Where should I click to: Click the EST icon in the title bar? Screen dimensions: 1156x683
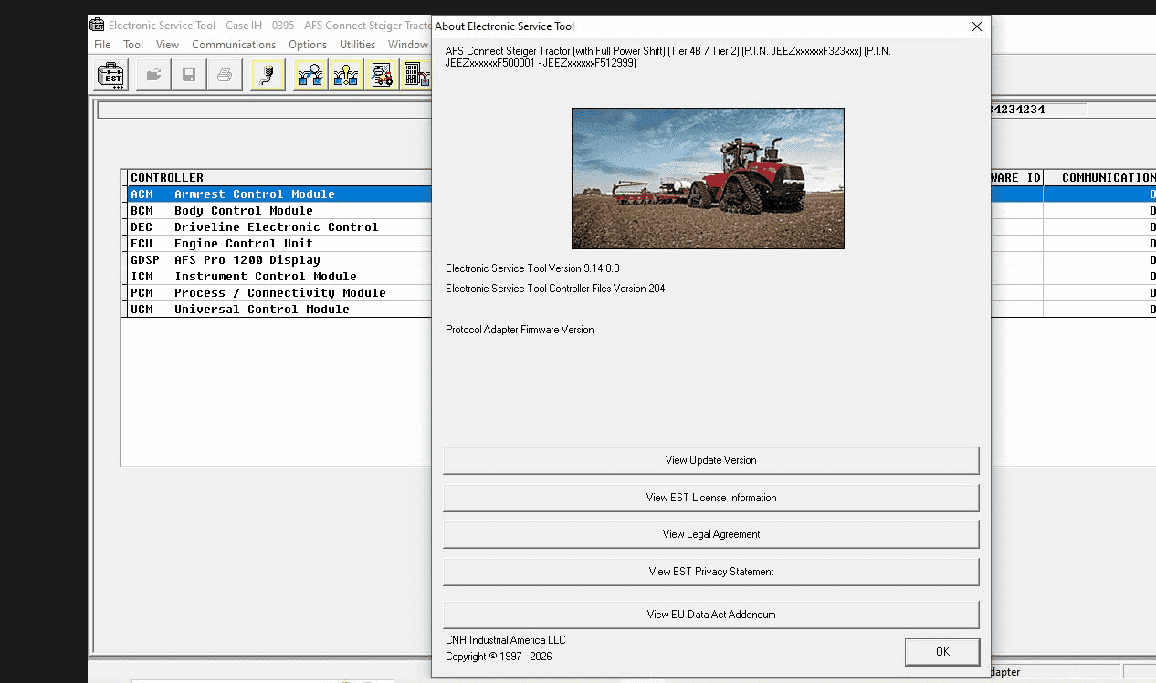point(96,25)
